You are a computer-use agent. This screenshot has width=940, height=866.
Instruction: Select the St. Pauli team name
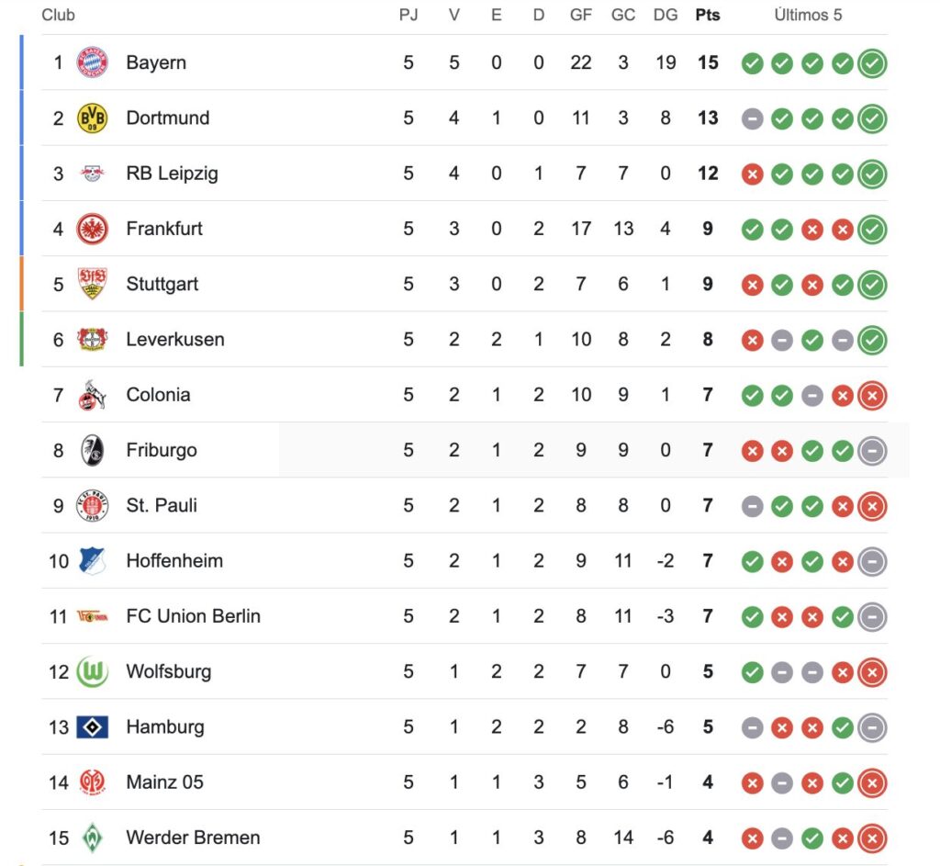click(162, 505)
